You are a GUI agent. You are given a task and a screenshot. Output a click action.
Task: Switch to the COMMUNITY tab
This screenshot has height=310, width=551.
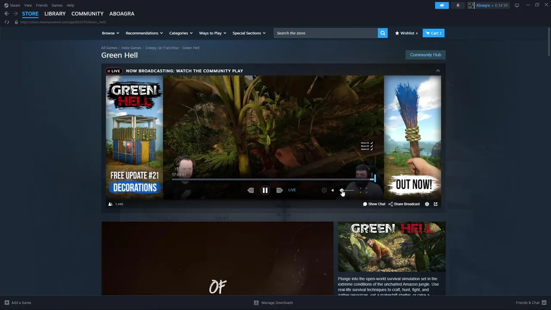[87, 14]
